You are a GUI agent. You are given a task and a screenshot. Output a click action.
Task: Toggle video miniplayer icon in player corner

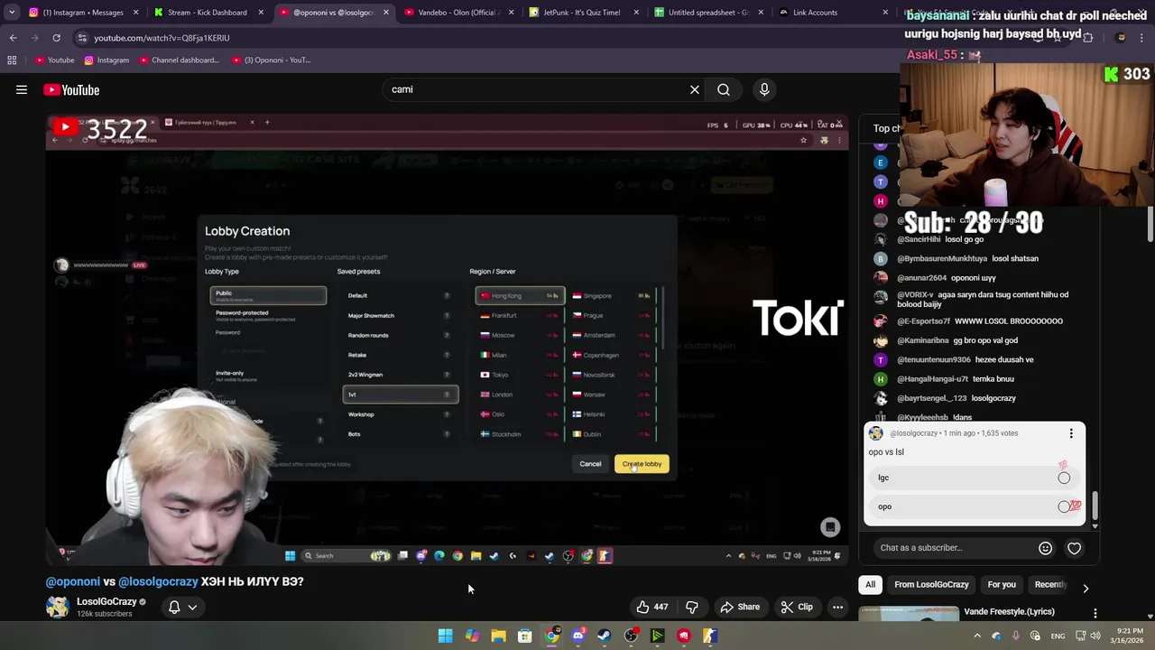(x=830, y=527)
